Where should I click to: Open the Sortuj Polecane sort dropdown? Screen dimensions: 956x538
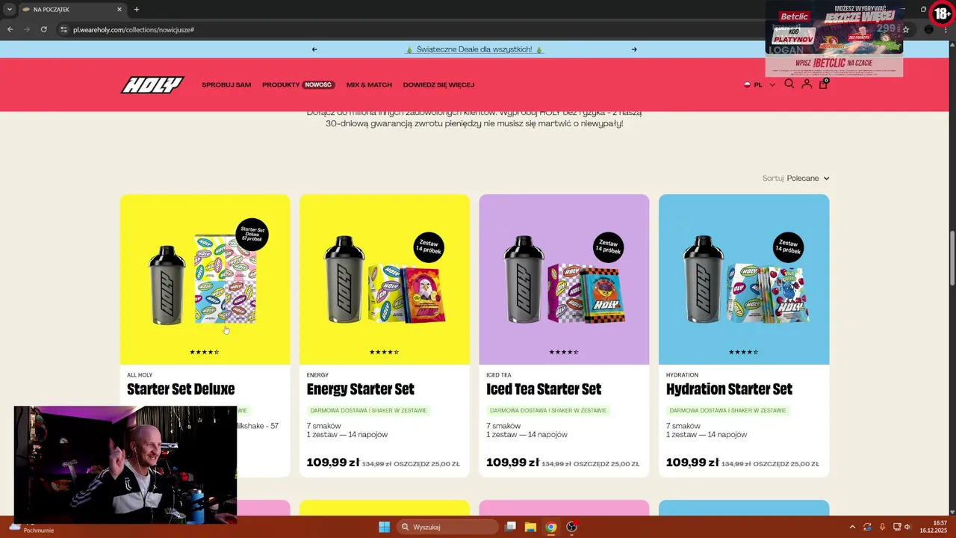[796, 178]
